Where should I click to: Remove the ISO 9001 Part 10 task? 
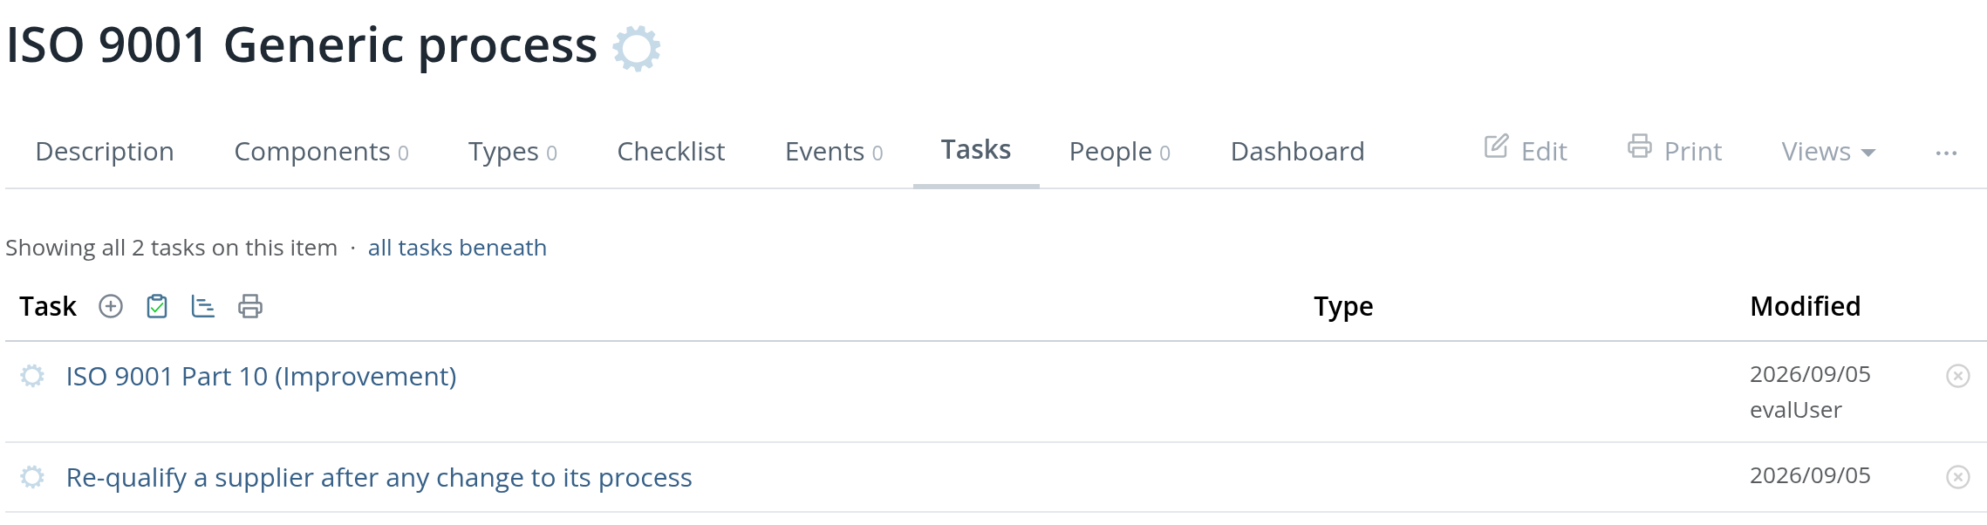pyautogui.click(x=1958, y=376)
